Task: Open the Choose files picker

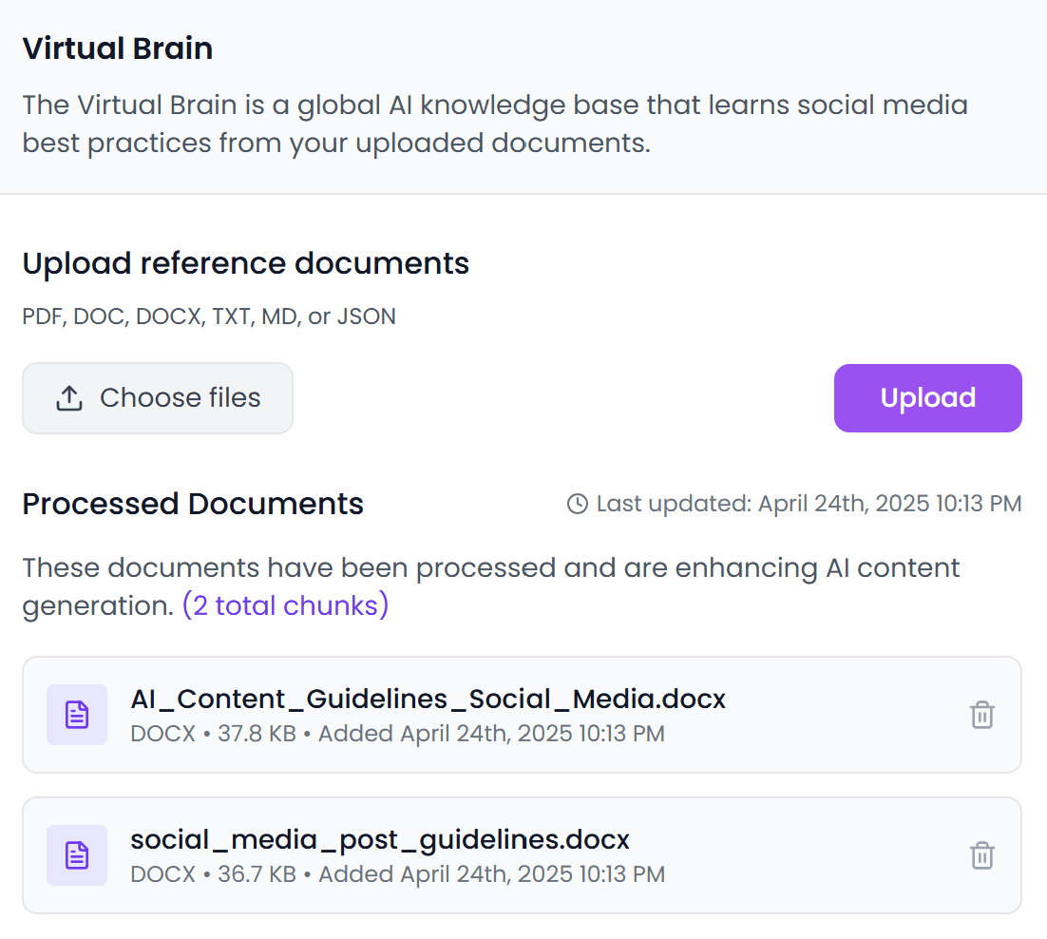Action: [x=158, y=398]
